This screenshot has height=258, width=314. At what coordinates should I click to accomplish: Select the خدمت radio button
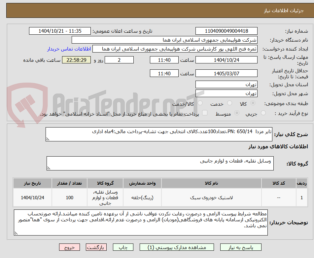229,103
